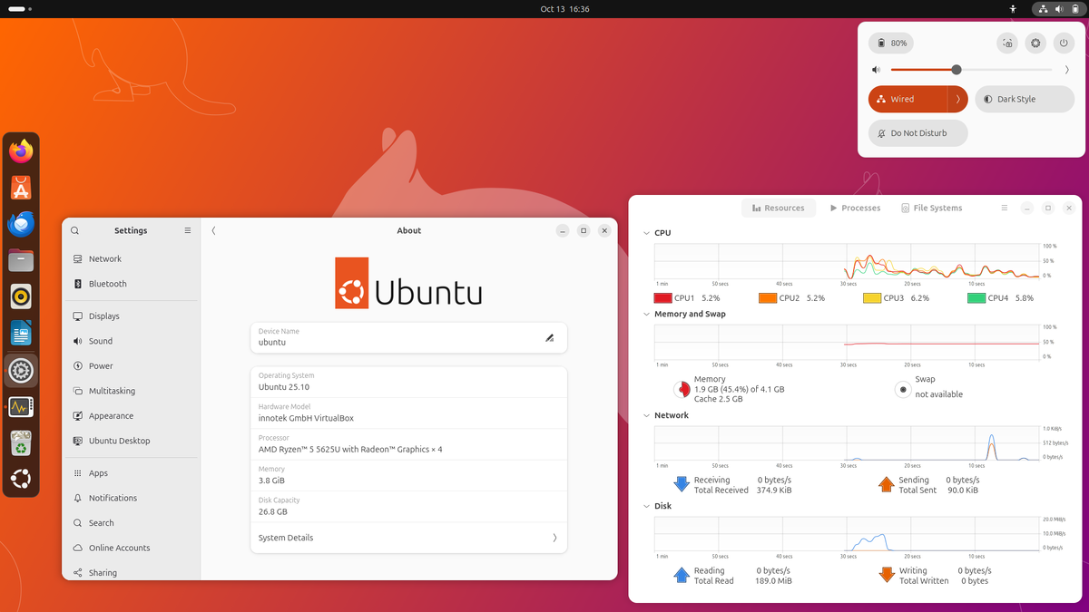The height and width of the screenshot is (612, 1089).
Task: Click the search icon in Settings
Action: tap(74, 230)
